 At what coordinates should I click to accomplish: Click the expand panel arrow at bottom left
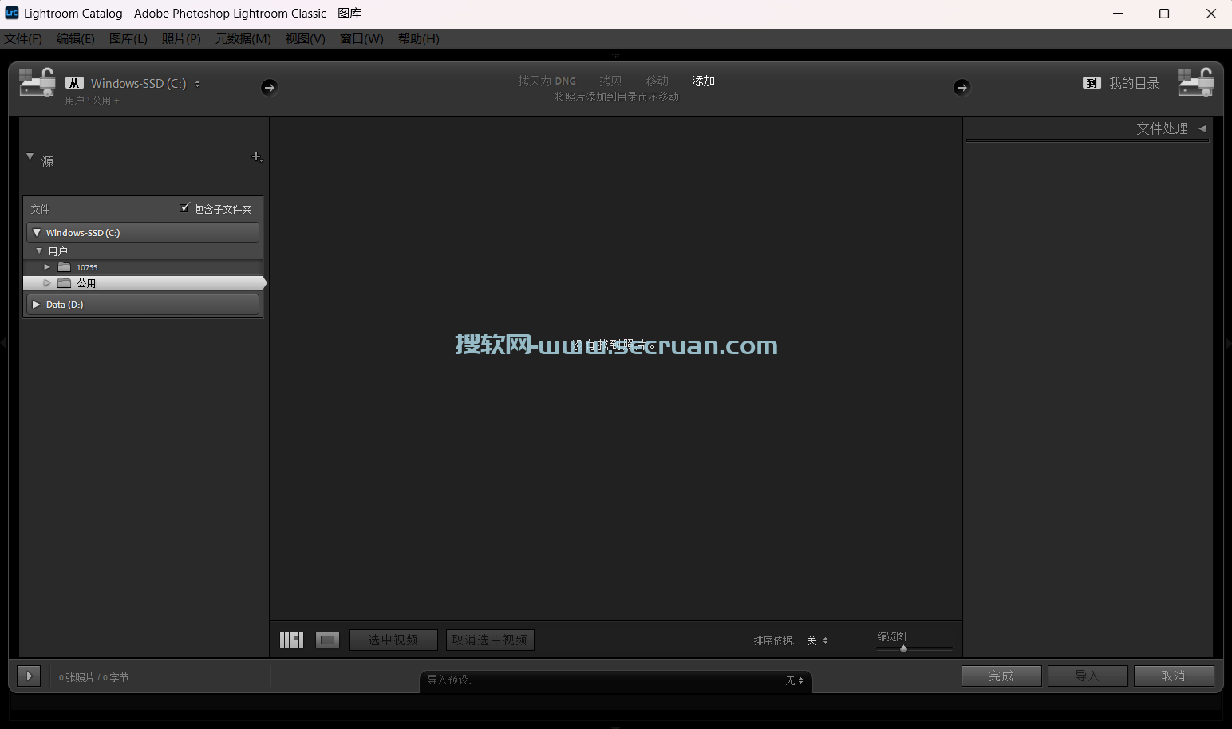(x=29, y=676)
